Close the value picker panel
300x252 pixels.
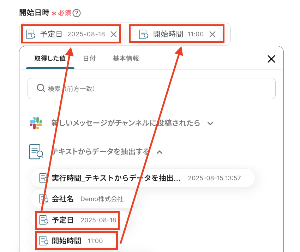271,59
